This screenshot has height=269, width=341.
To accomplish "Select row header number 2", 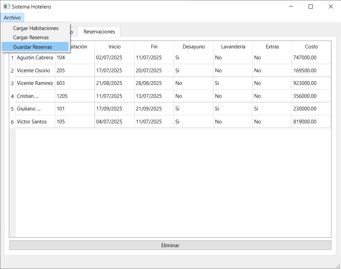I will 12,71.
